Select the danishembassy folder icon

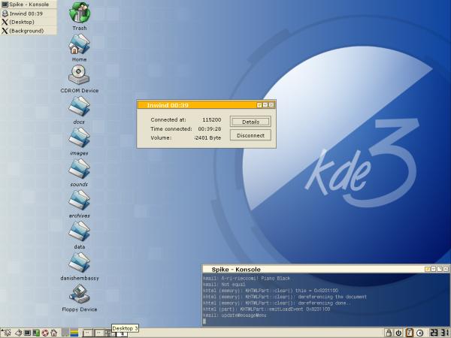pos(80,266)
